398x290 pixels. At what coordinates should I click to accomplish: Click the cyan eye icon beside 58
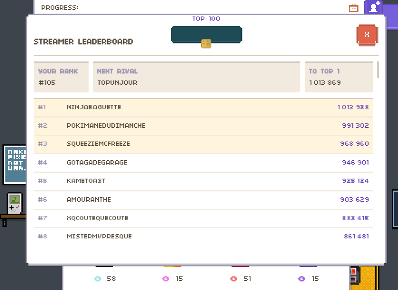tap(98, 279)
